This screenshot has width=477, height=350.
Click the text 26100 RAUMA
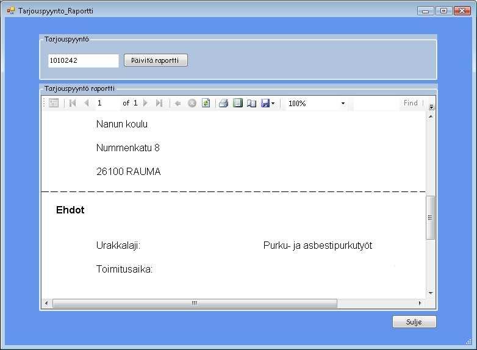click(x=128, y=171)
